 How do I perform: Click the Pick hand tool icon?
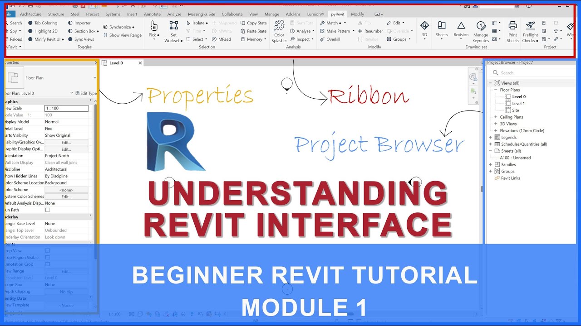coord(154,25)
